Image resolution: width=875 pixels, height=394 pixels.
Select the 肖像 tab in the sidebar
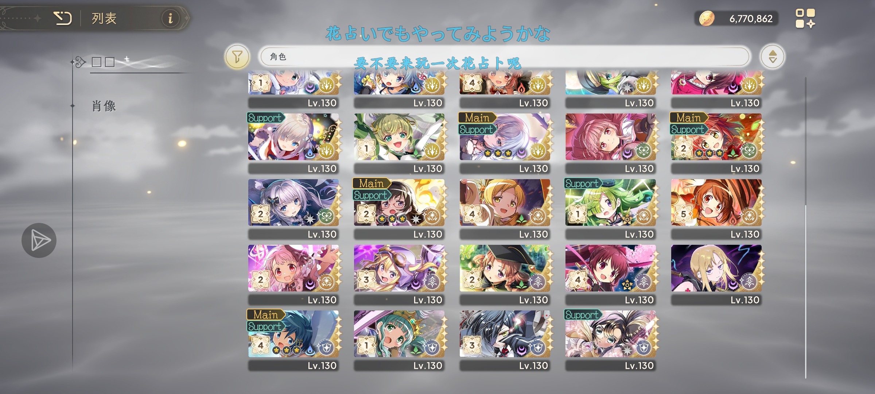click(x=104, y=106)
